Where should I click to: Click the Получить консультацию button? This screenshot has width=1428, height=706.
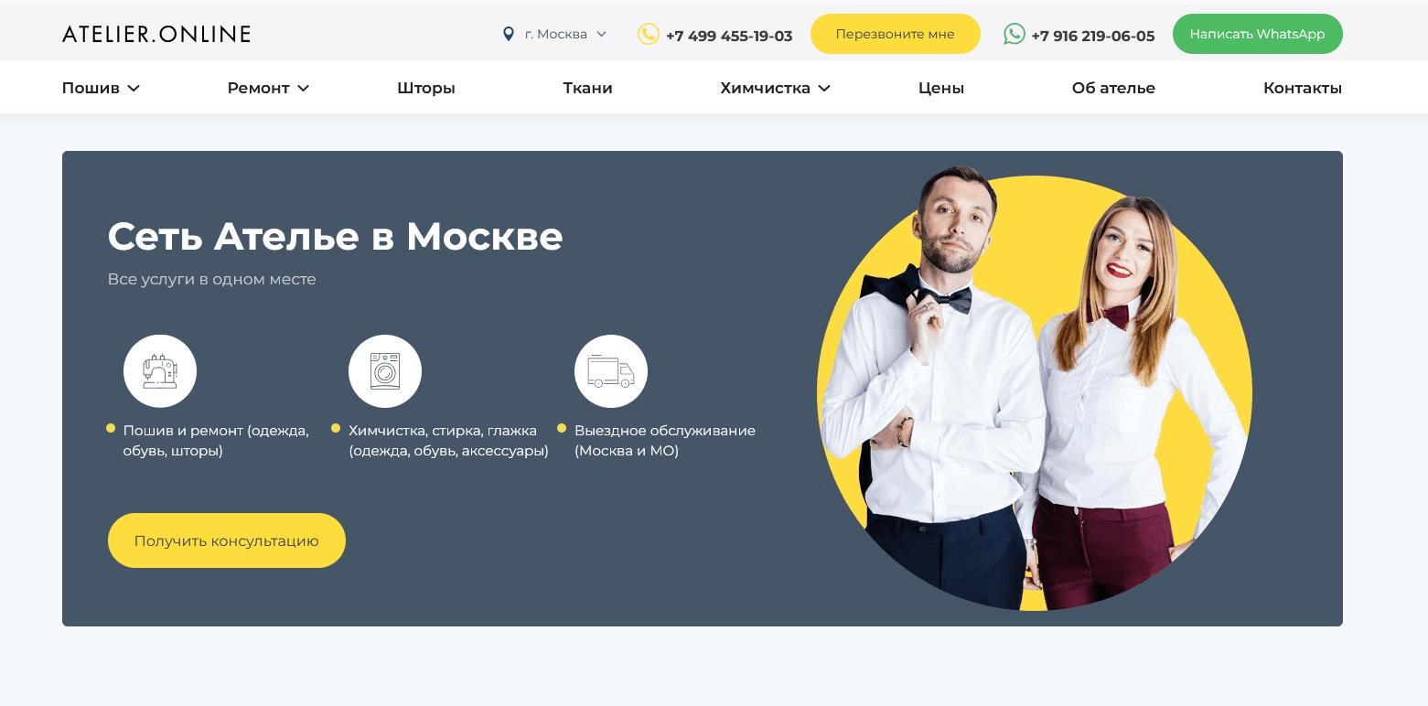[x=227, y=540]
